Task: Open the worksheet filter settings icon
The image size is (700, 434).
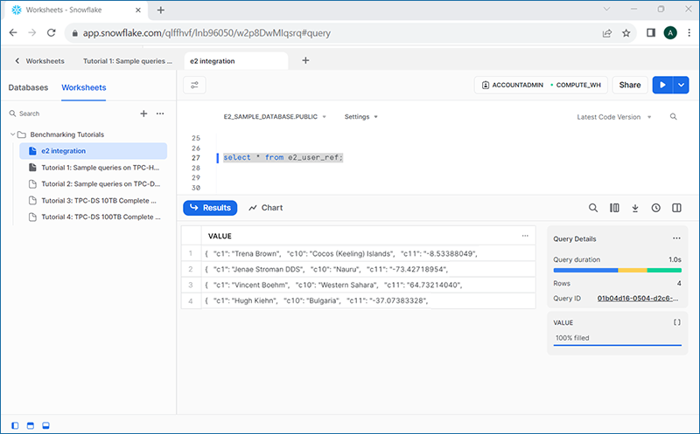Action: coord(194,85)
